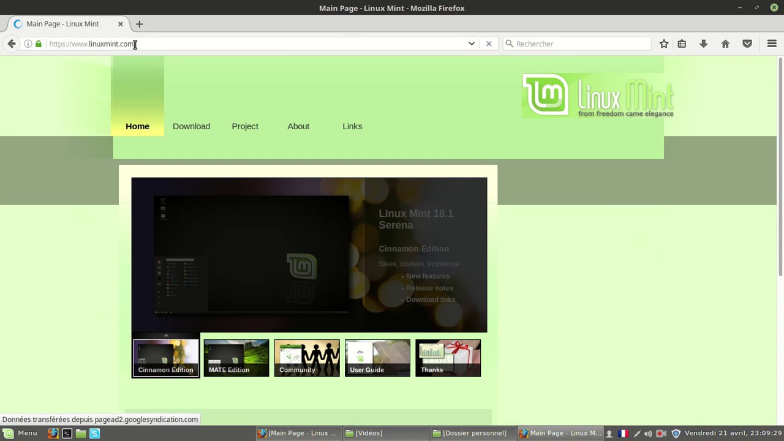The image size is (784, 441).
Task: Open the file manager panel launcher
Action: click(x=81, y=433)
